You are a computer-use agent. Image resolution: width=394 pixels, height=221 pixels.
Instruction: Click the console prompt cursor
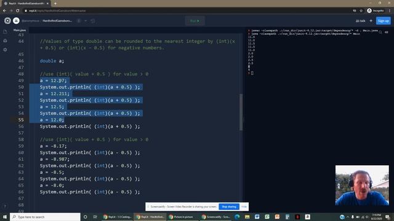click(x=252, y=73)
